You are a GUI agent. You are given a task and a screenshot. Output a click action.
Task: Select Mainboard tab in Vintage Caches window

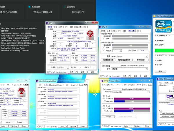click(53, 85)
